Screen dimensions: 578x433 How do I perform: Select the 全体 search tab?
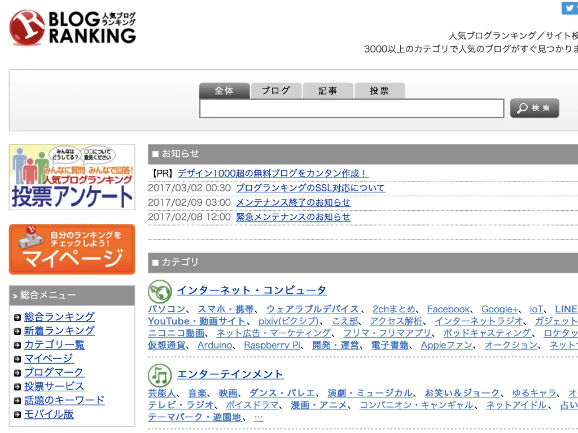pos(224,91)
